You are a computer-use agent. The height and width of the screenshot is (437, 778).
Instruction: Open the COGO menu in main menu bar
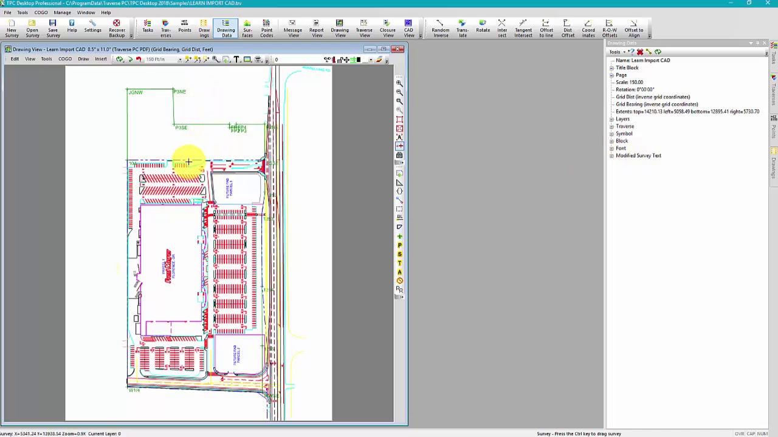(41, 12)
